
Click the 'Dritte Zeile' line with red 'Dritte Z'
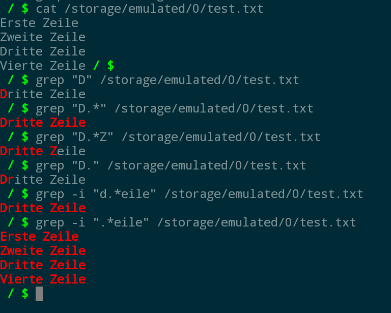(43, 151)
